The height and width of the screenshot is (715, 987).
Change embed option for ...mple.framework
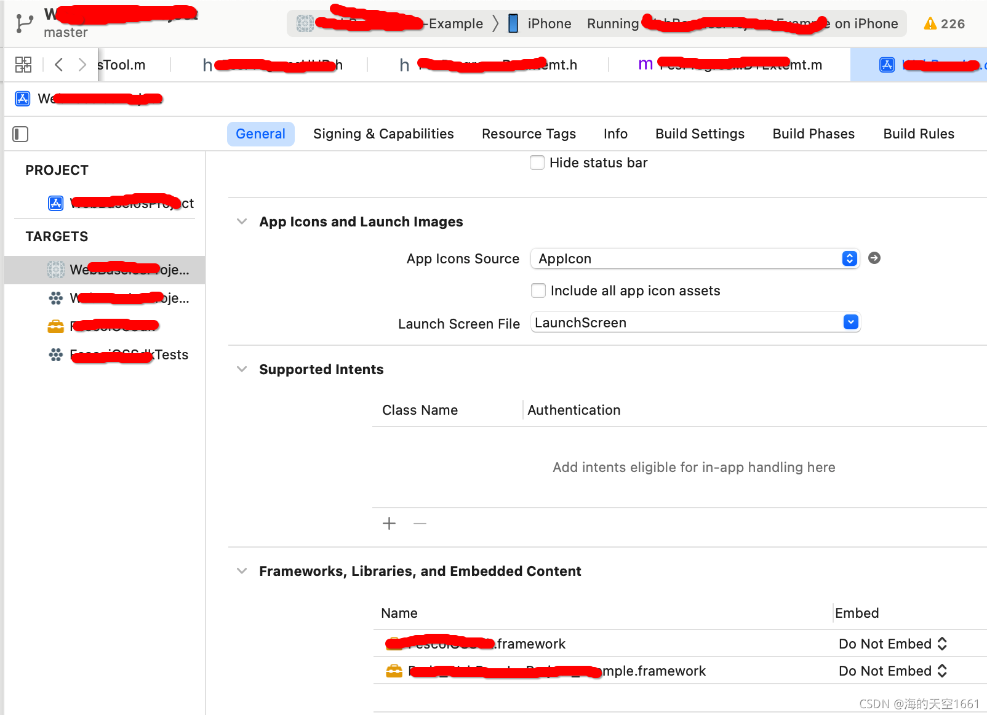click(x=893, y=671)
